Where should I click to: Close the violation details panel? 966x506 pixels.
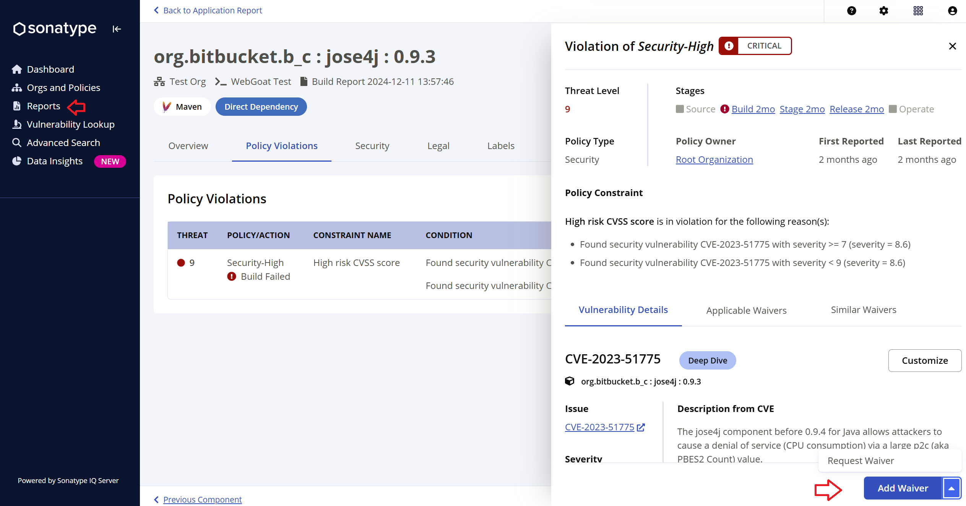tap(952, 46)
